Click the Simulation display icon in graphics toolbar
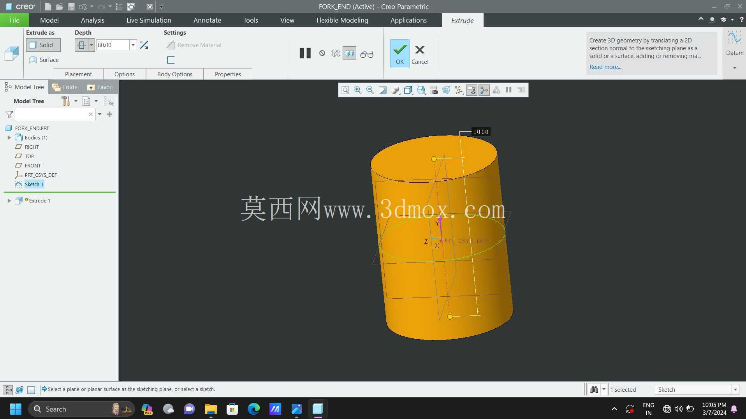The height and width of the screenshot is (419, 746). (x=496, y=90)
